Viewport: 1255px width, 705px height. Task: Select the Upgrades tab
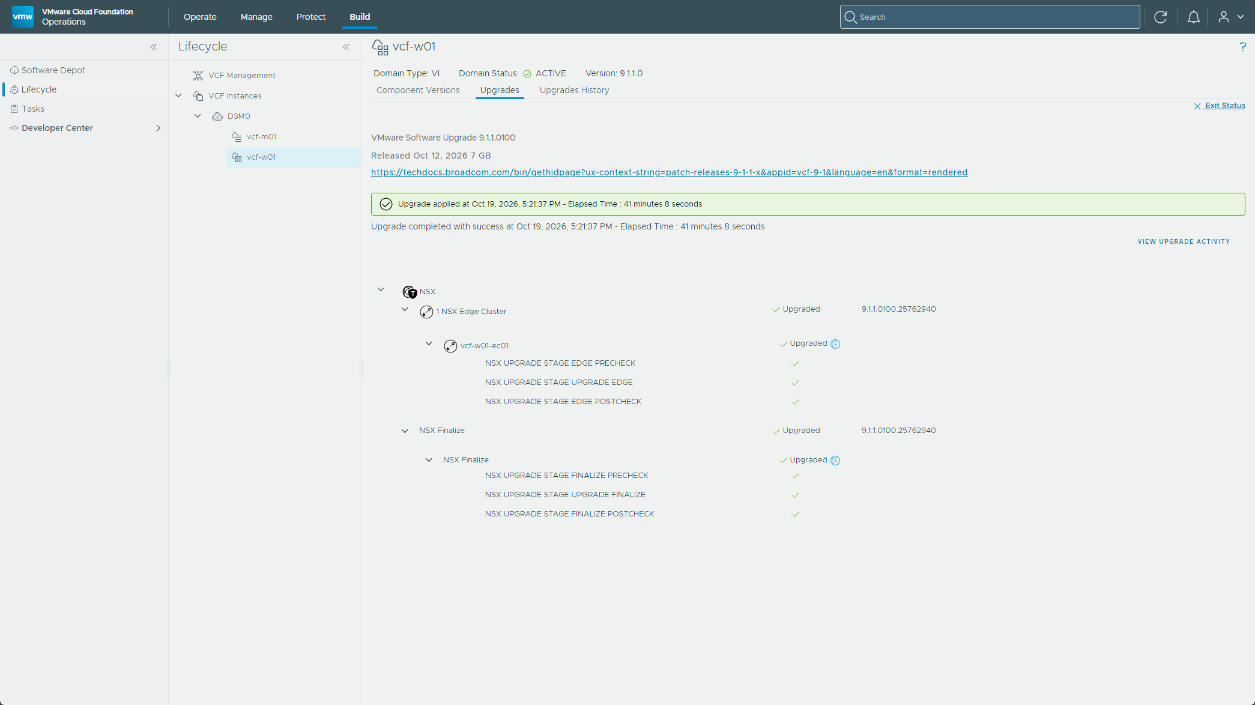click(x=500, y=90)
